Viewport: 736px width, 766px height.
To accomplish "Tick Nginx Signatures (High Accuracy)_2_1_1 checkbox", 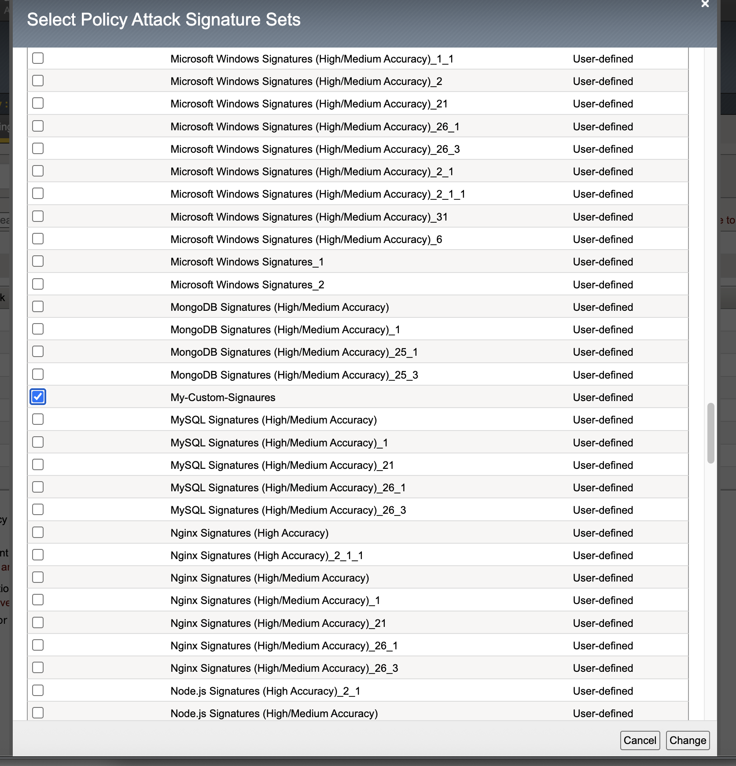I will [38, 555].
